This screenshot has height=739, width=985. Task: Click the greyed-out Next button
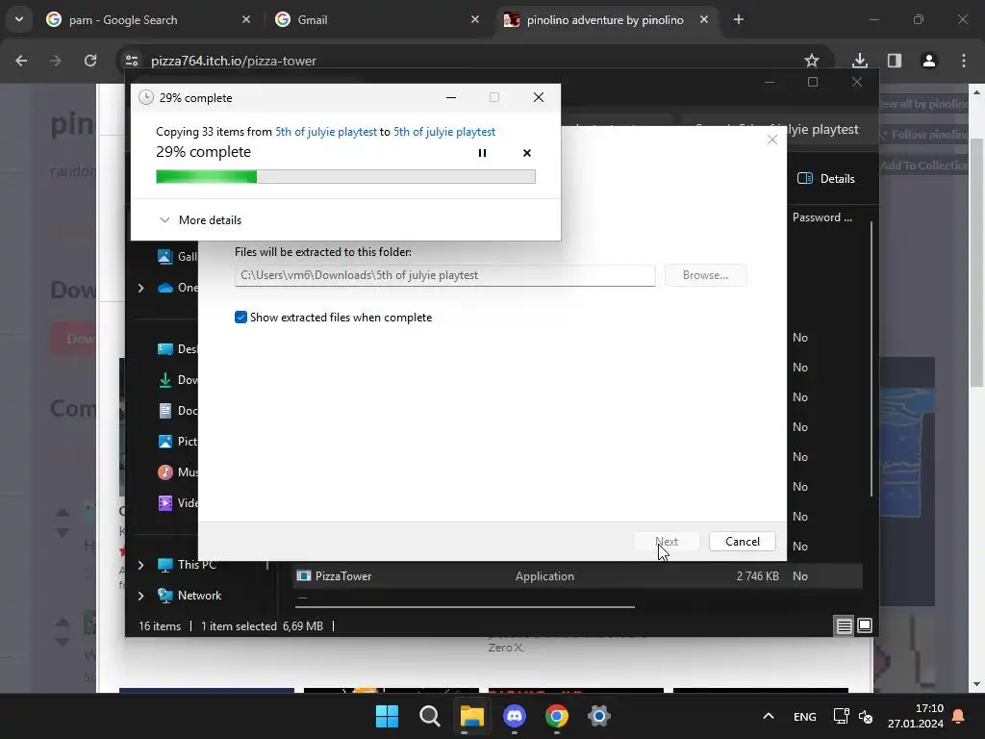coord(667,542)
